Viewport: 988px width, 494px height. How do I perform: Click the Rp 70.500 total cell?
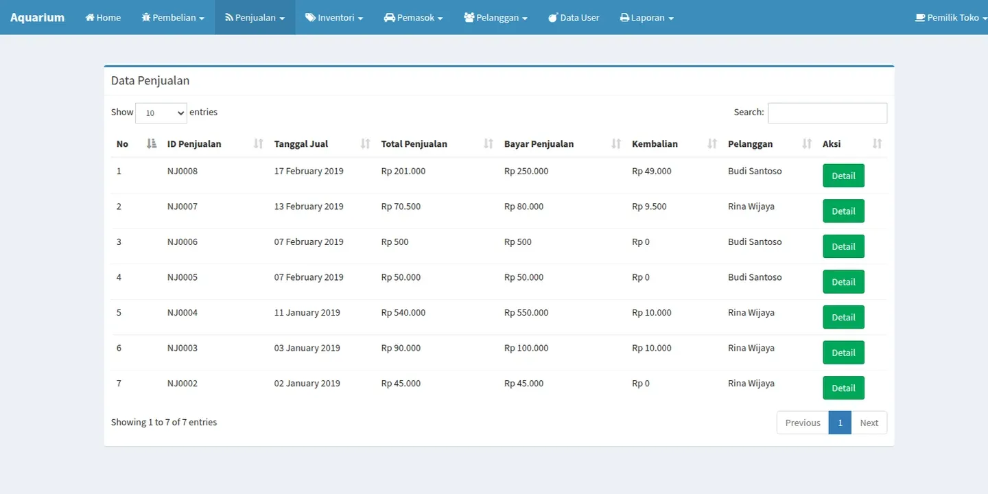point(401,207)
